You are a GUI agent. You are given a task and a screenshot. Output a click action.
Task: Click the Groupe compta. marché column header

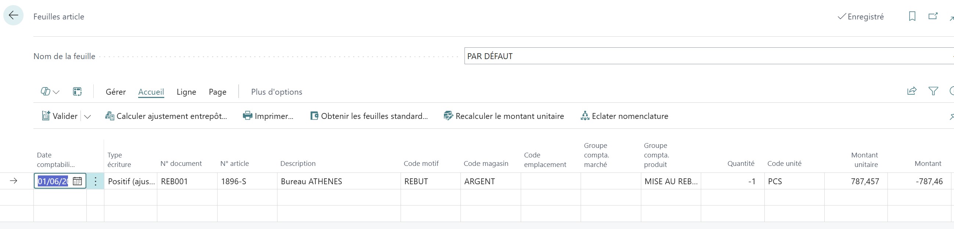point(596,155)
